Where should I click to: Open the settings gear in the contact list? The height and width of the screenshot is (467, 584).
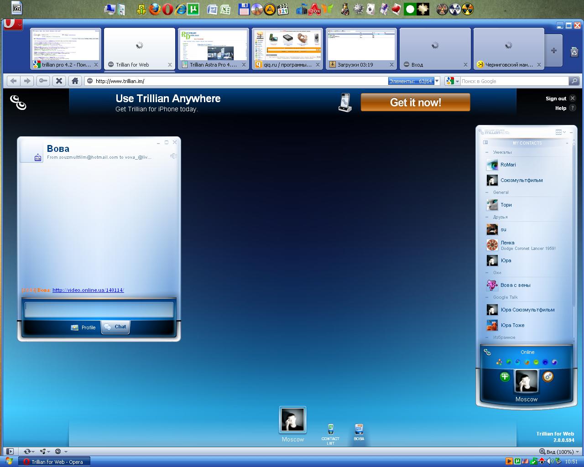coord(548,377)
